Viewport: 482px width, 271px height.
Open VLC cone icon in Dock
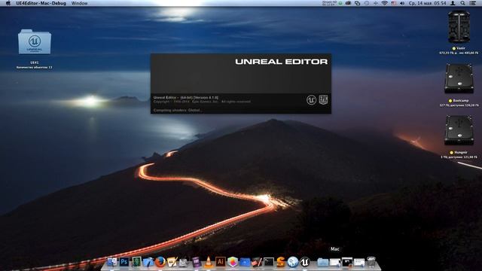tap(209, 262)
